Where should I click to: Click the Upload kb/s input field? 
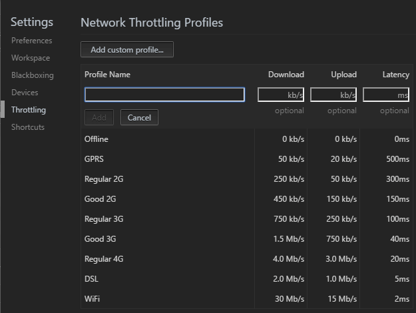point(333,95)
